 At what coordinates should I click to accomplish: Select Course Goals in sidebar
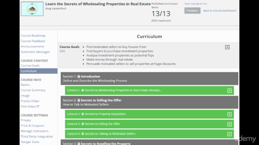[x=30, y=65]
